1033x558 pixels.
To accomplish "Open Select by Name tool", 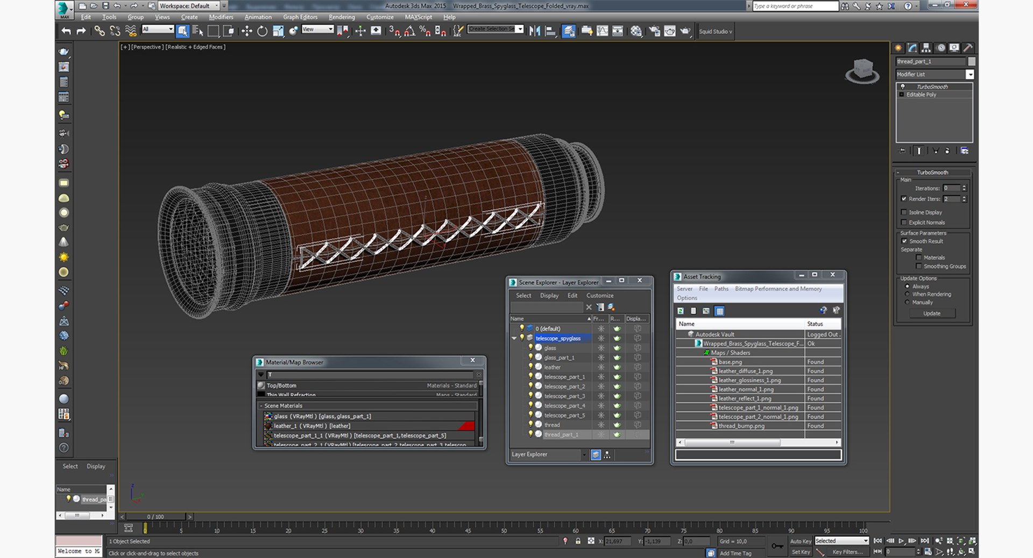I will click(x=197, y=31).
